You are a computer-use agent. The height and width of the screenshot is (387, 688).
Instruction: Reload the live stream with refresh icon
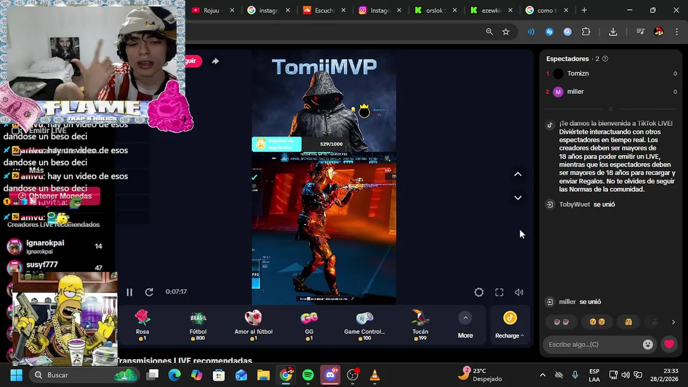(149, 292)
